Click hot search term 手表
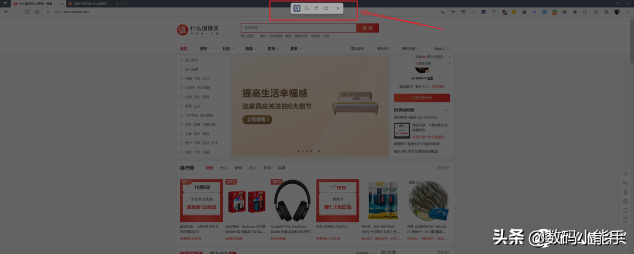 (326, 36)
